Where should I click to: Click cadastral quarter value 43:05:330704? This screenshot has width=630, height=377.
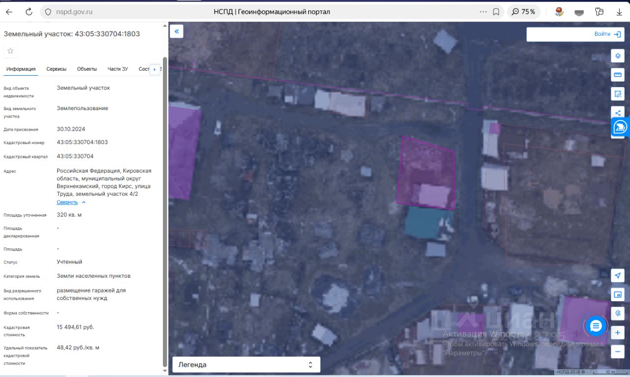(x=75, y=156)
